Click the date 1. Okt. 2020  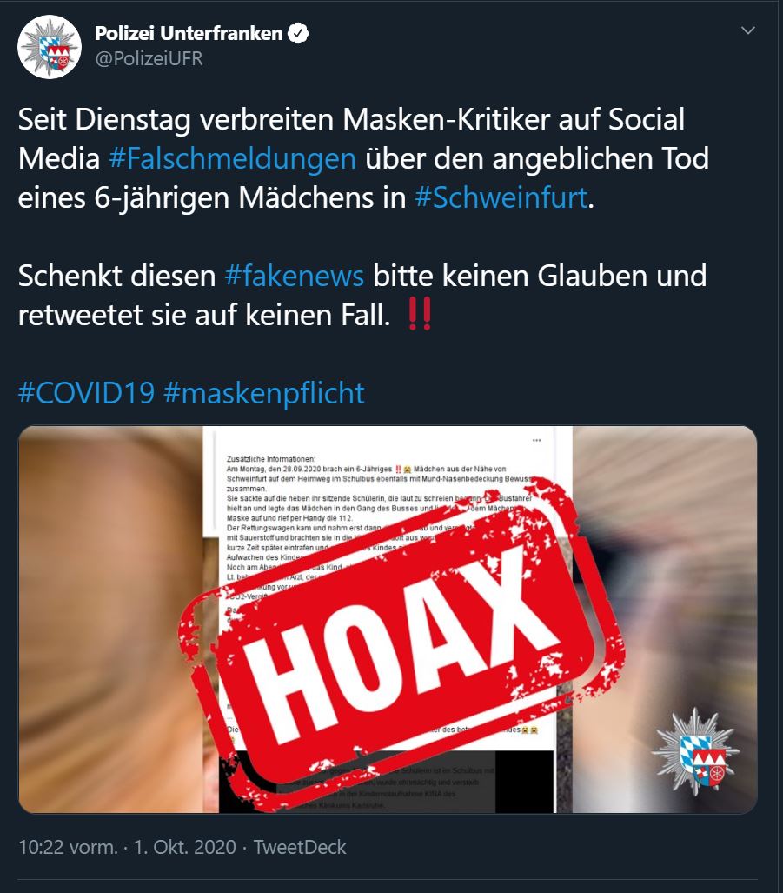184,847
